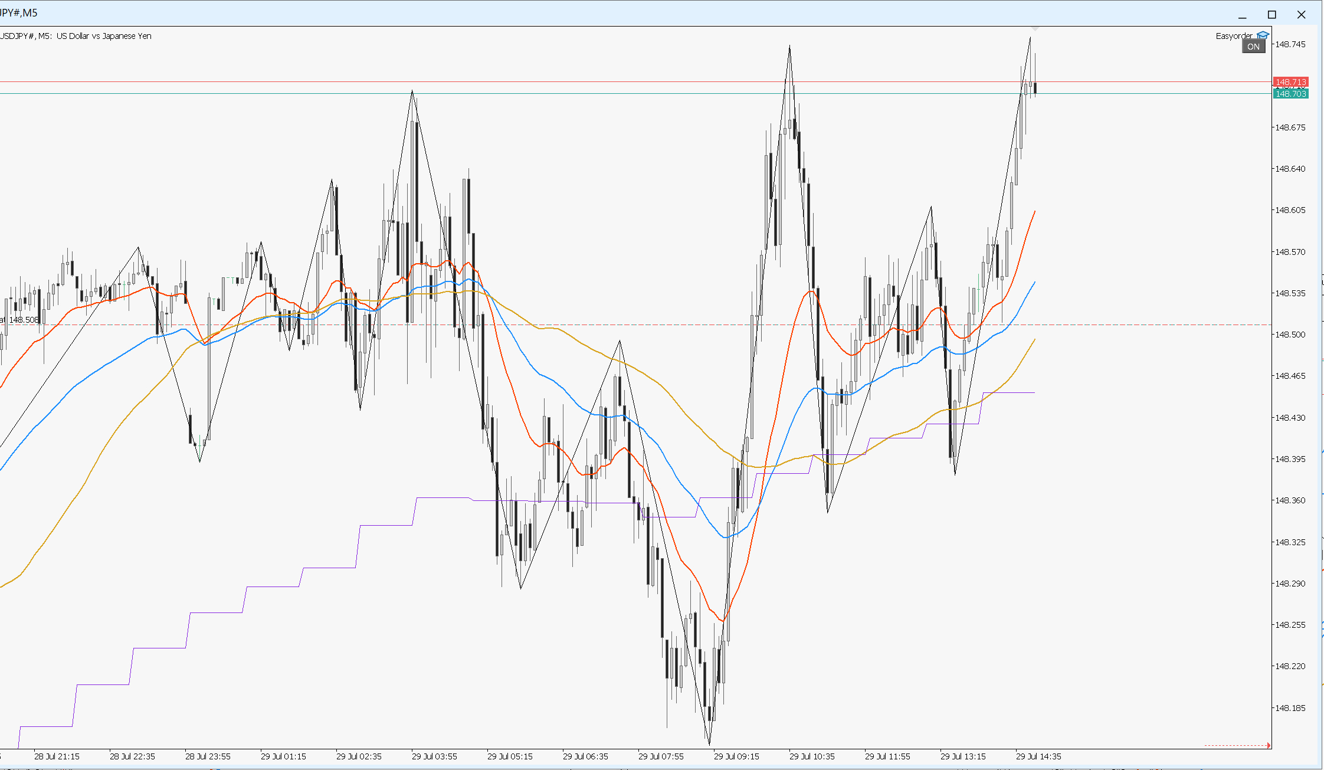Click the Easyorder graduation cap icon
The image size is (1324, 770).
(x=1263, y=35)
